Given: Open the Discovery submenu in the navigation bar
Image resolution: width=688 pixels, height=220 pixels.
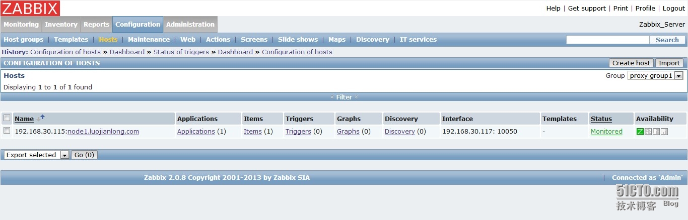Looking at the screenshot, I should (373, 40).
